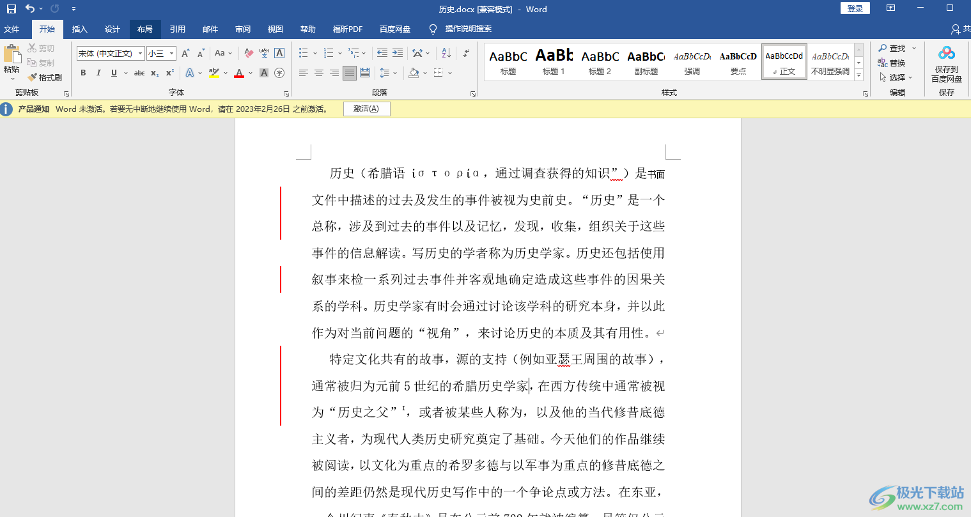This screenshot has width=971, height=517.
Task: Click the 激活(A) activate button
Action: (x=366, y=109)
